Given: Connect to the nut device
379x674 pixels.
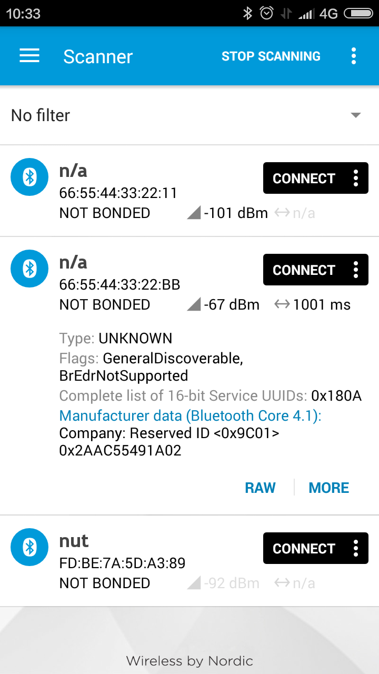Looking at the screenshot, I should tap(304, 549).
